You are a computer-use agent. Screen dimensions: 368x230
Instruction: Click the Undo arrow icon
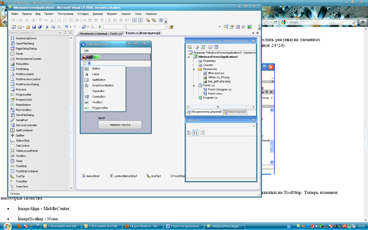click(x=66, y=27)
